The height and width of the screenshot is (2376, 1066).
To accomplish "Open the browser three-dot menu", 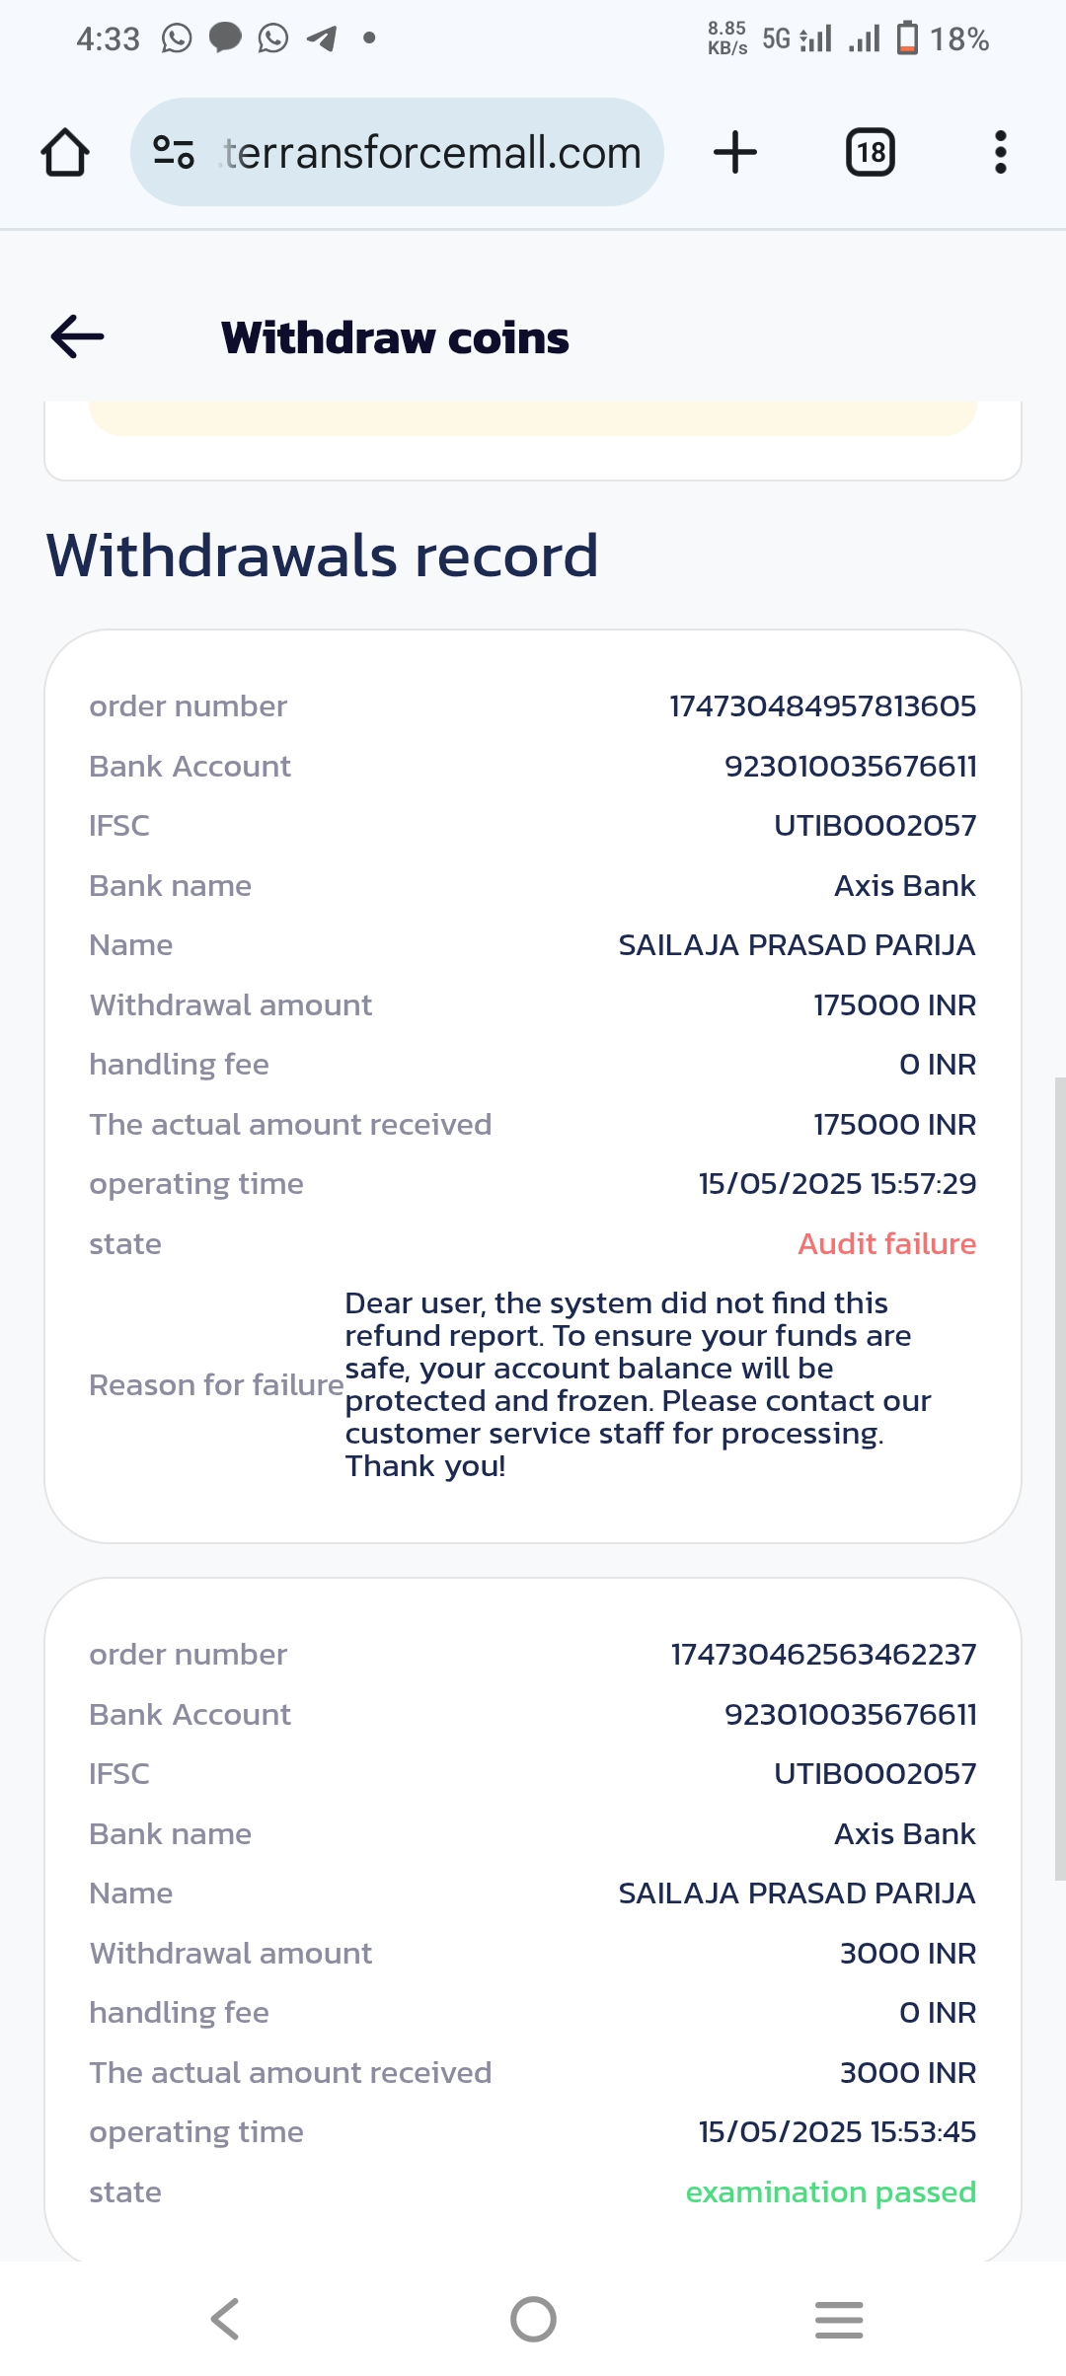I will tap(1000, 153).
